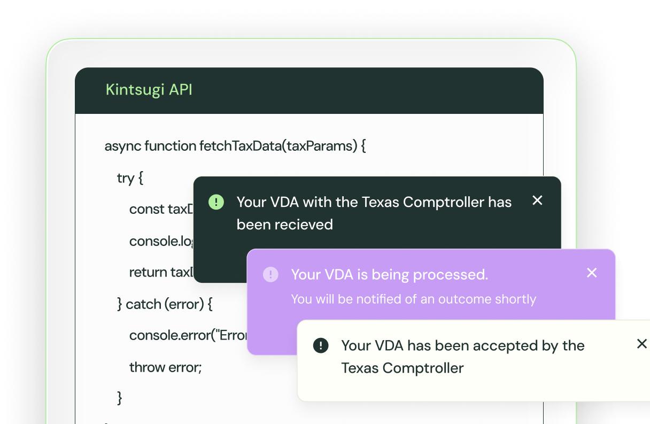Click the closing brace below 'throw error;'
The width and height of the screenshot is (650, 424).
click(120, 397)
